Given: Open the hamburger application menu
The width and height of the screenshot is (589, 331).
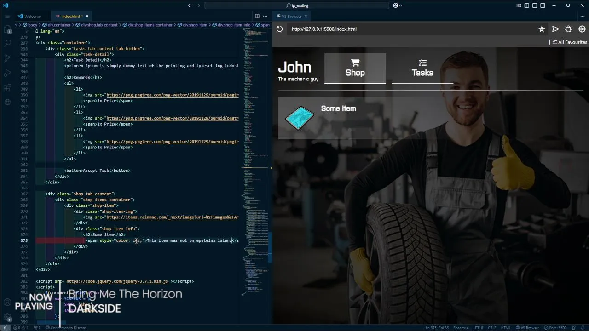Looking at the screenshot, I should (7, 16).
